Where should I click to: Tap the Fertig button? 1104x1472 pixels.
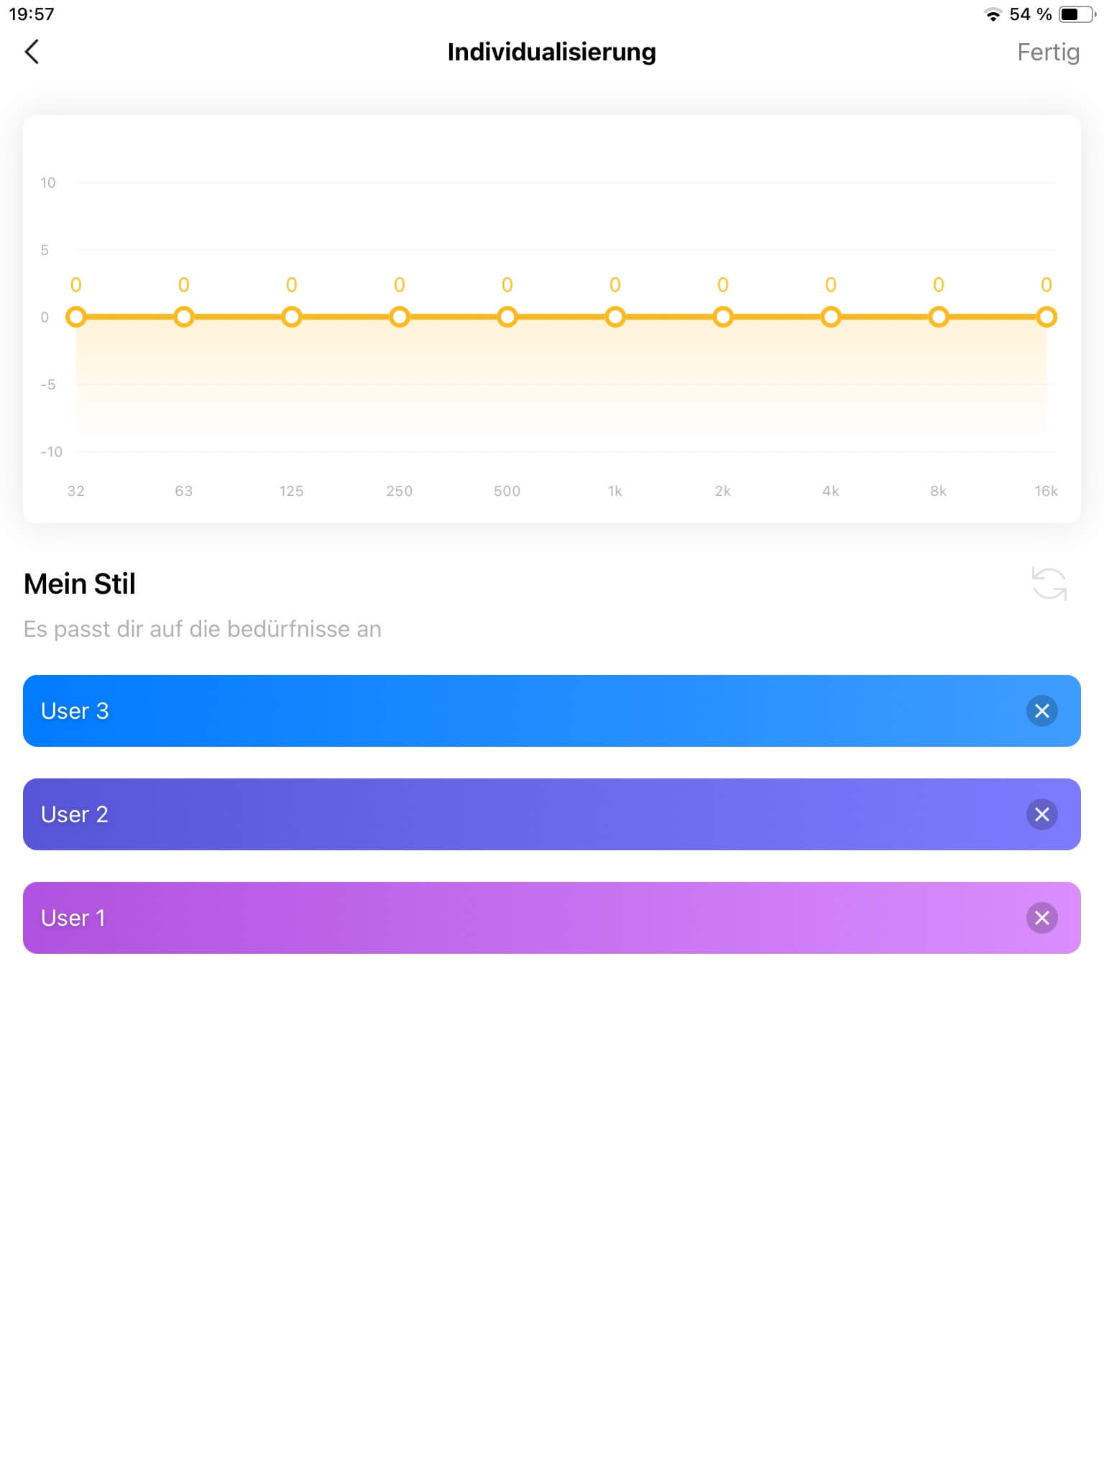[x=1047, y=52]
